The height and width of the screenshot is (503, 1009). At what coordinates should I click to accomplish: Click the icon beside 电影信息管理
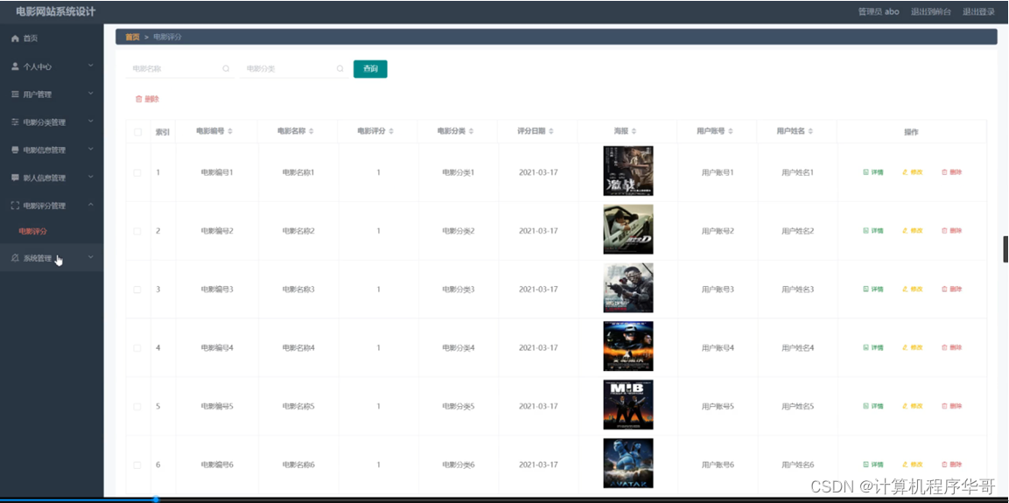pos(16,150)
